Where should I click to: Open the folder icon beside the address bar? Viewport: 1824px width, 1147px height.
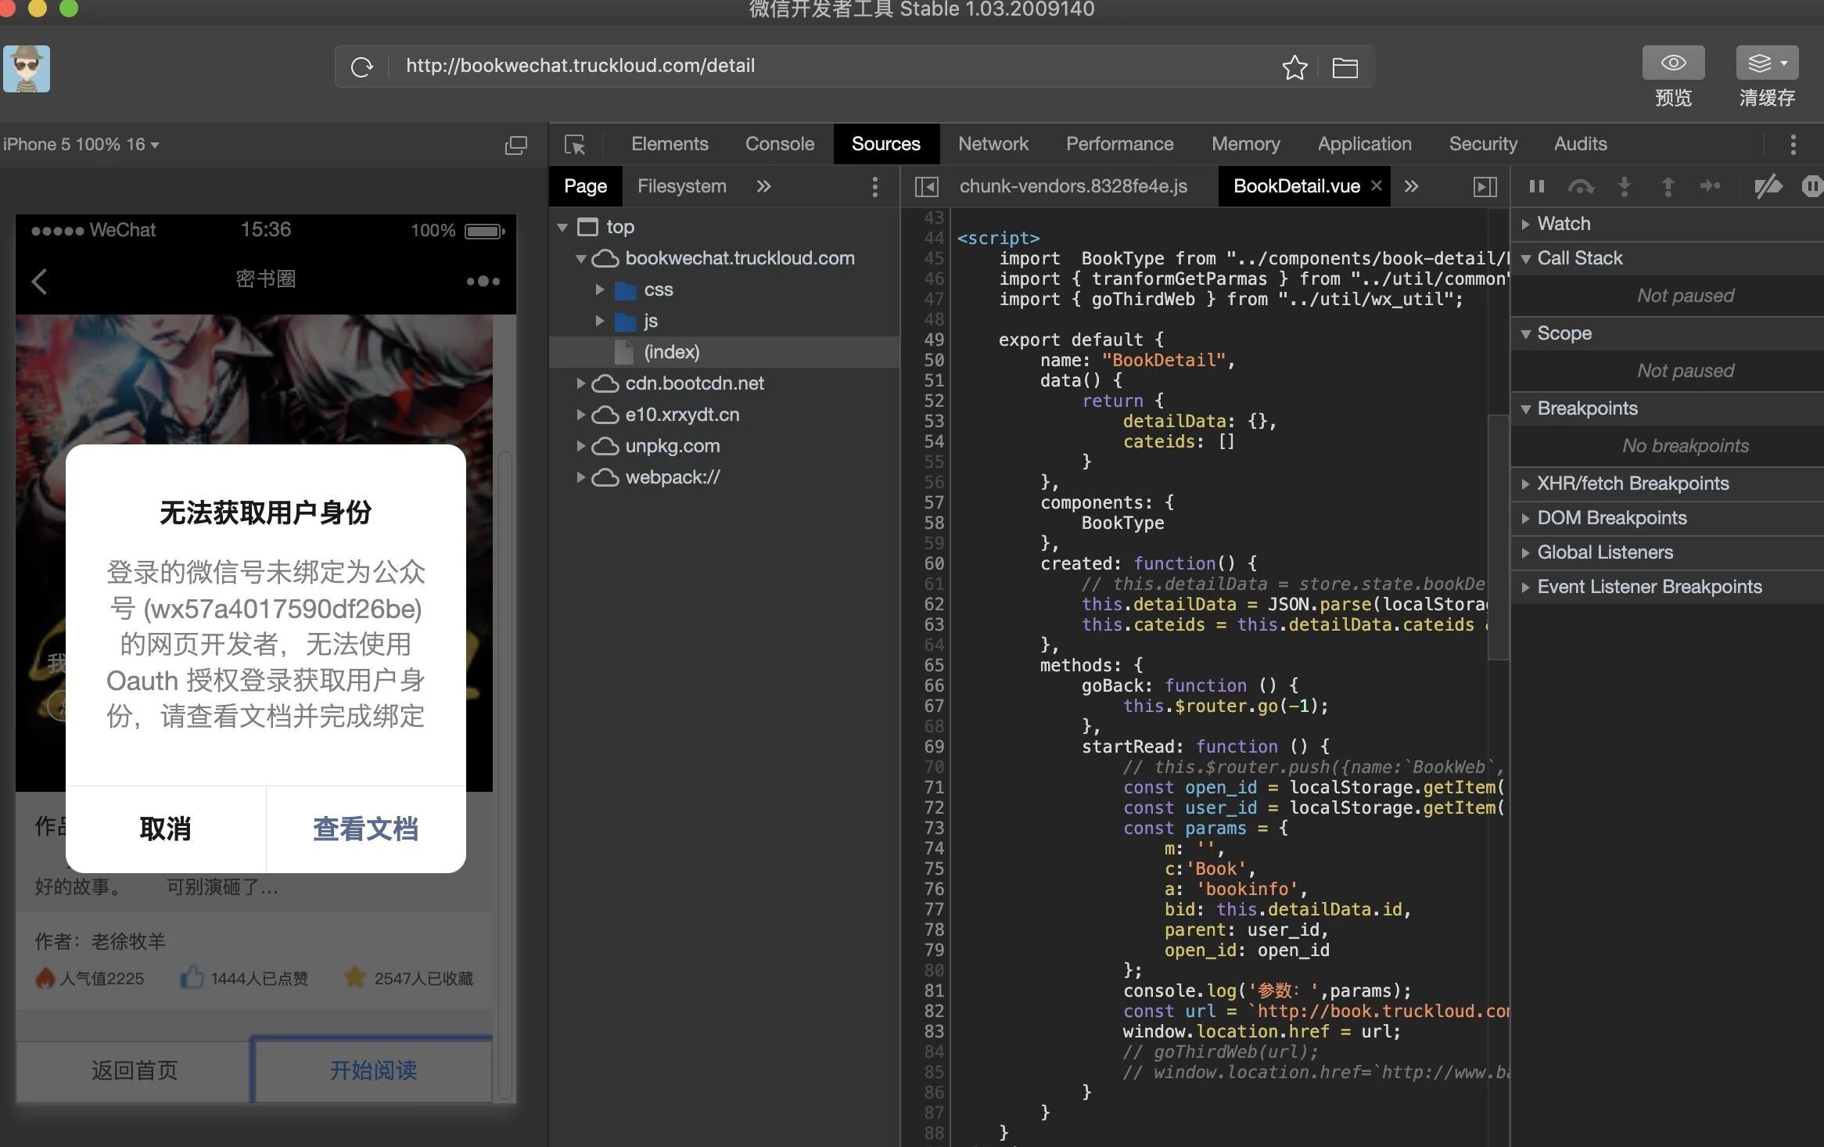point(1345,68)
